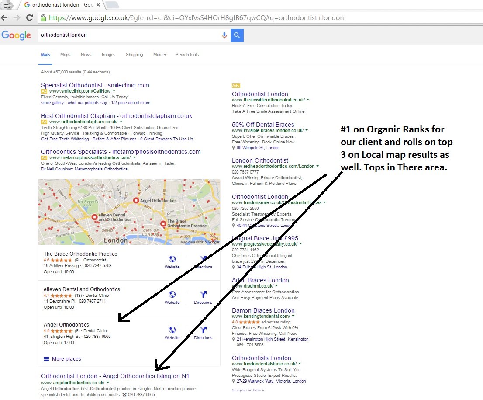Expand dropdown next to theinvisibleorthodontist.co.uk URL

tap(308, 100)
